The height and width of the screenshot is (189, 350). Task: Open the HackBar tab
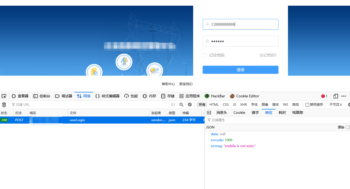click(215, 96)
